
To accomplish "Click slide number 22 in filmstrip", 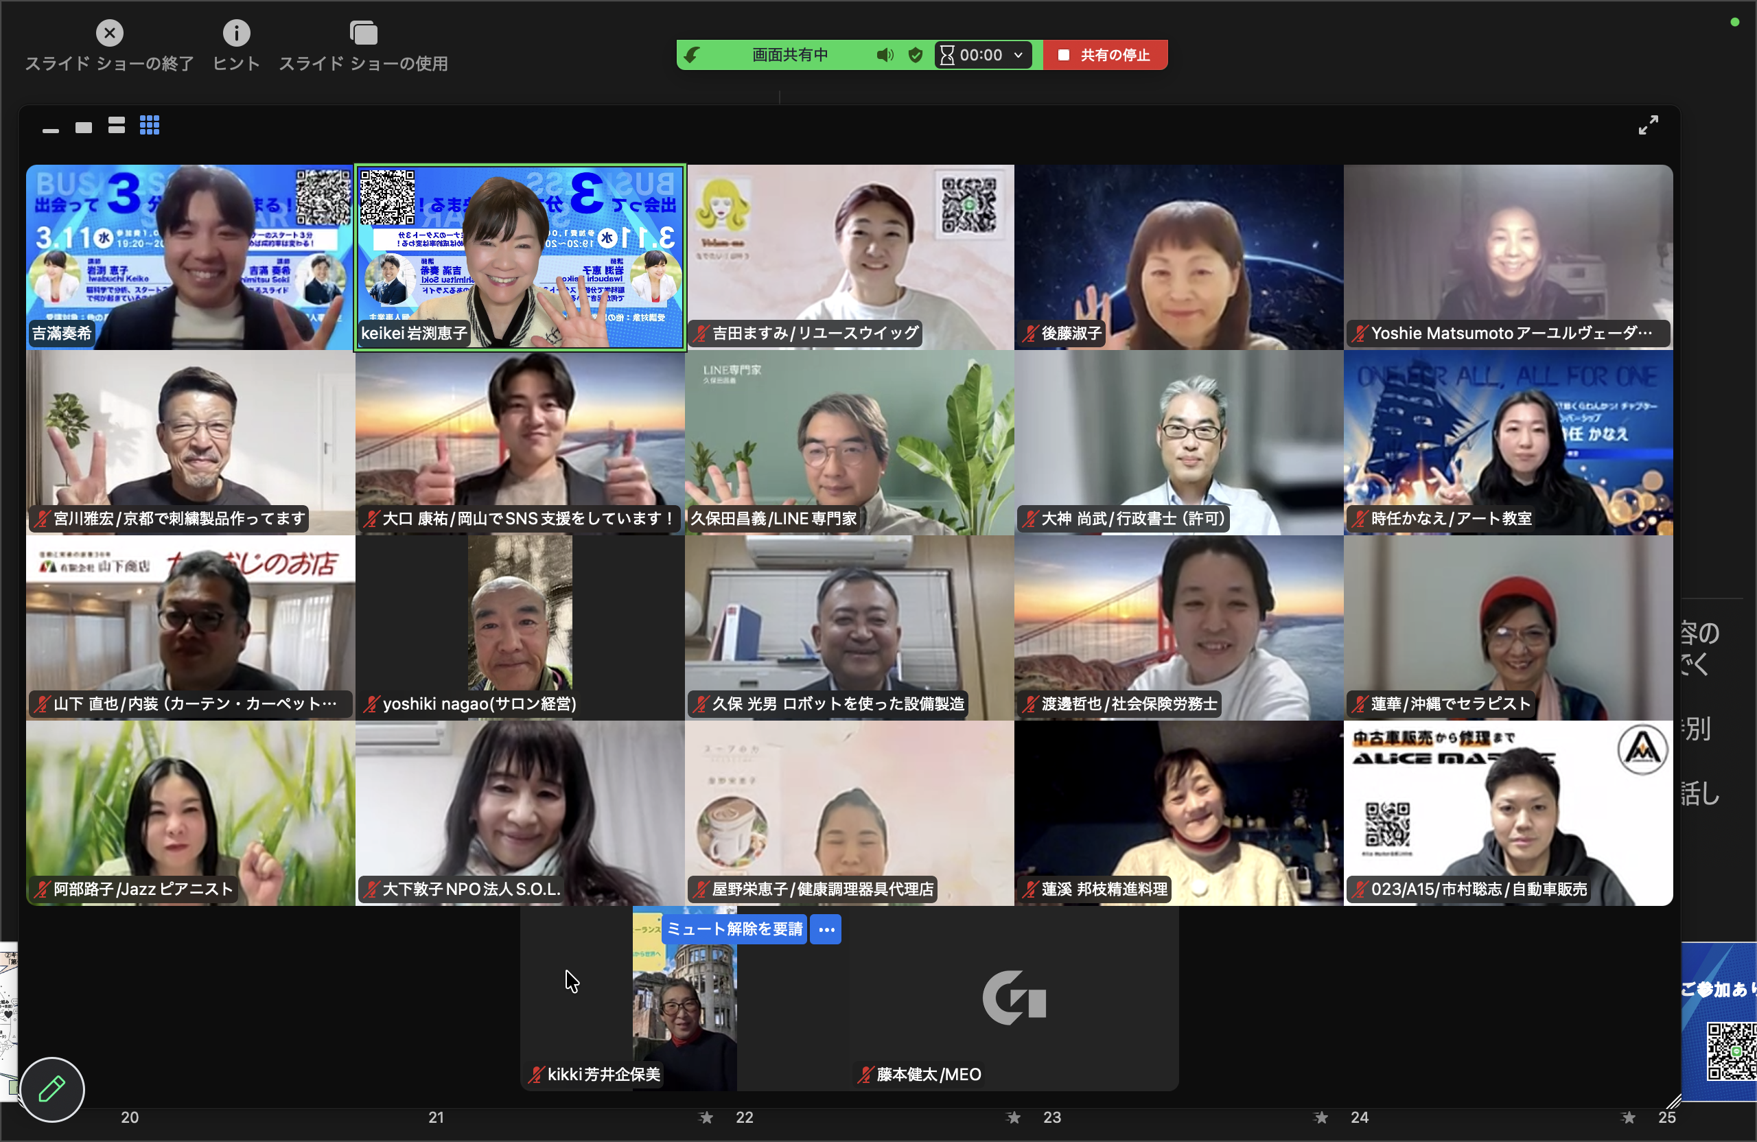I will coord(744,1118).
